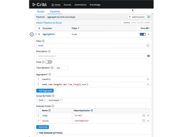The width and height of the screenshot is (183, 137).
Task: Click Time Window 10s input
Action: (x=61, y=68)
